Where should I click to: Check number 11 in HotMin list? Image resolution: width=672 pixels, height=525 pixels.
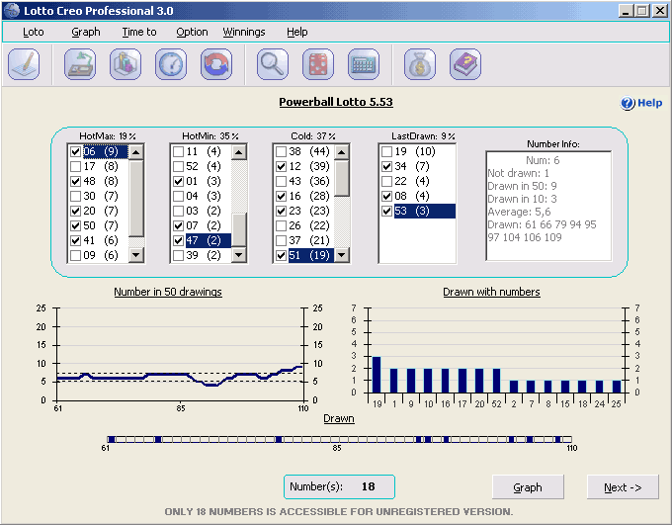tap(178, 151)
